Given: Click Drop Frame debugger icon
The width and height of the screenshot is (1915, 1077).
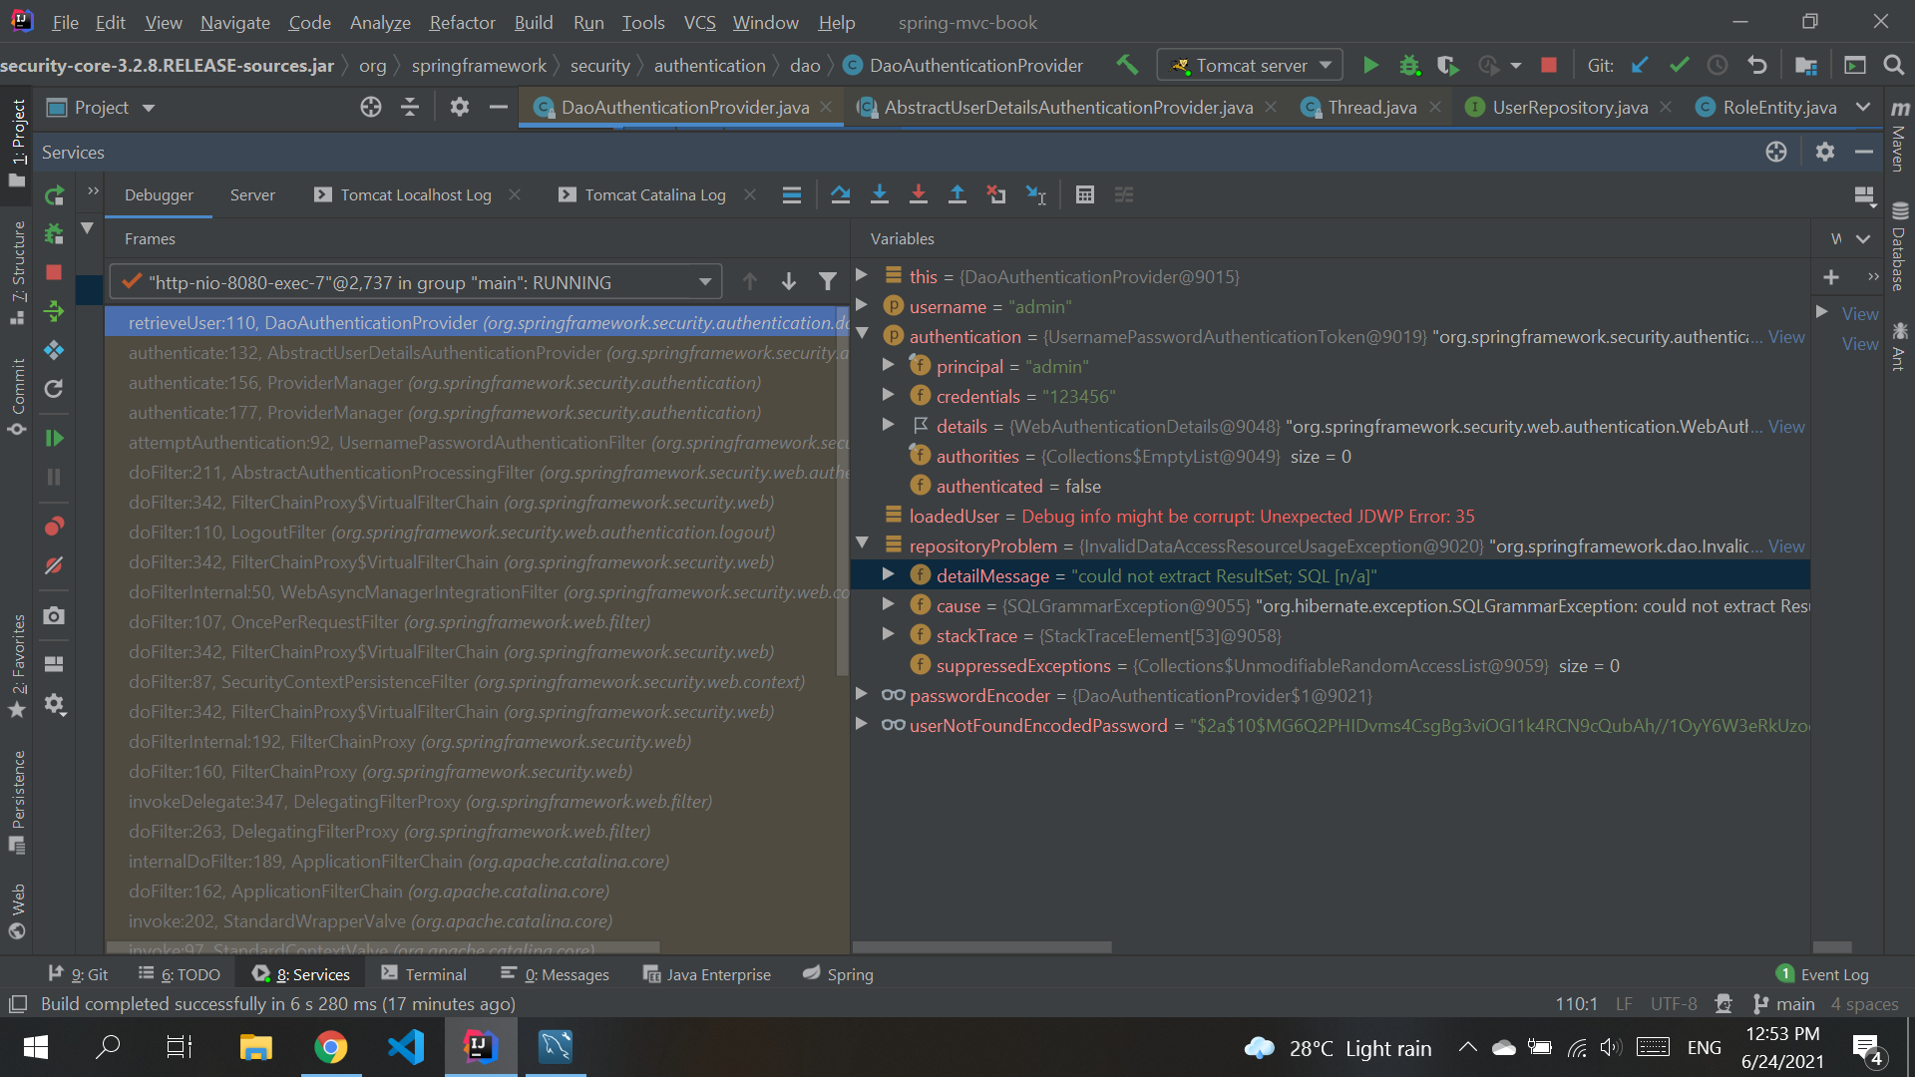Looking at the screenshot, I should 995,194.
